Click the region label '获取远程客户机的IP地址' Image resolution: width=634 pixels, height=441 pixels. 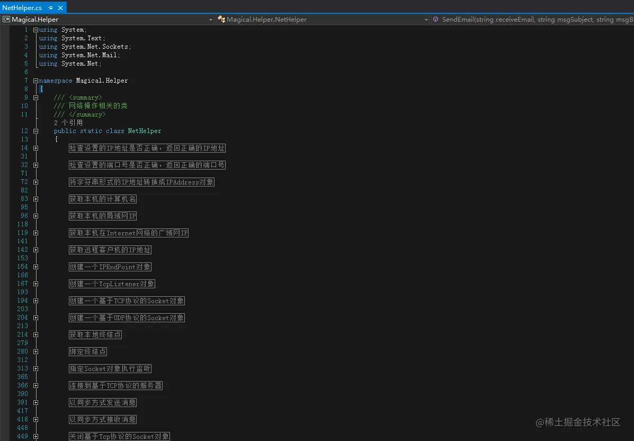[110, 250]
